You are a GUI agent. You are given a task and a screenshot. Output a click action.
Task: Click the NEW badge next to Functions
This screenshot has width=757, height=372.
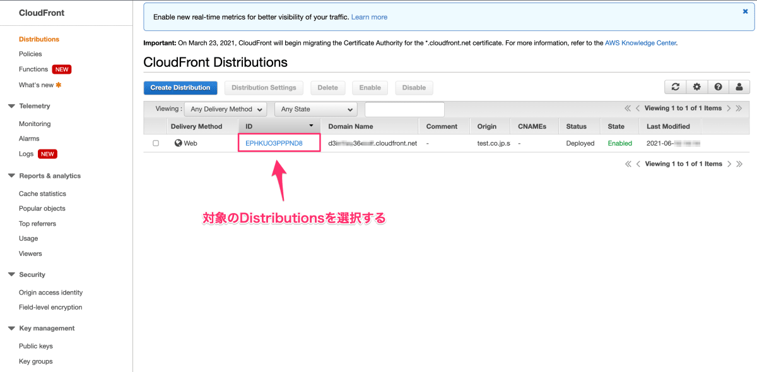coord(61,69)
